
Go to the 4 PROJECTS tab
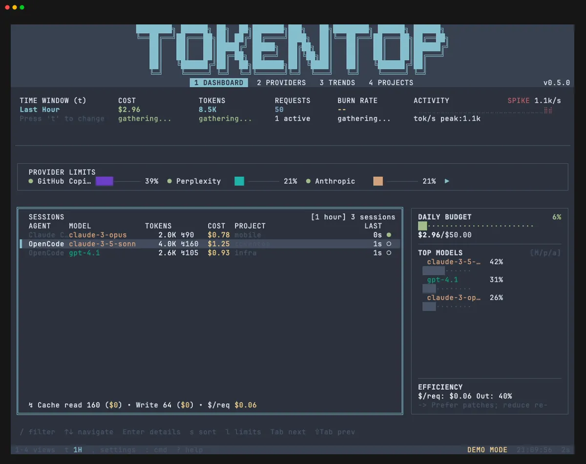tap(391, 83)
